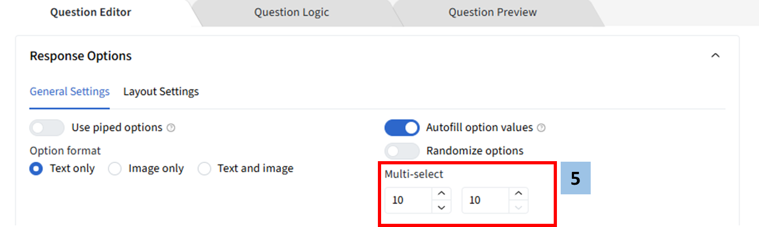Enable the Randomize options switch

click(401, 151)
